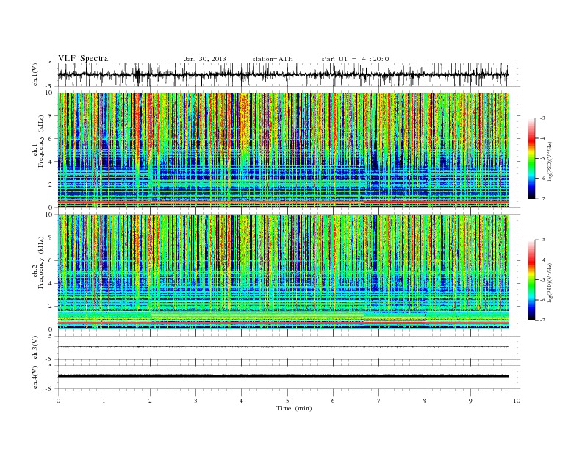Click the "-4" tick on lower colorbar
This screenshot has height=450, width=582.
pos(542,260)
